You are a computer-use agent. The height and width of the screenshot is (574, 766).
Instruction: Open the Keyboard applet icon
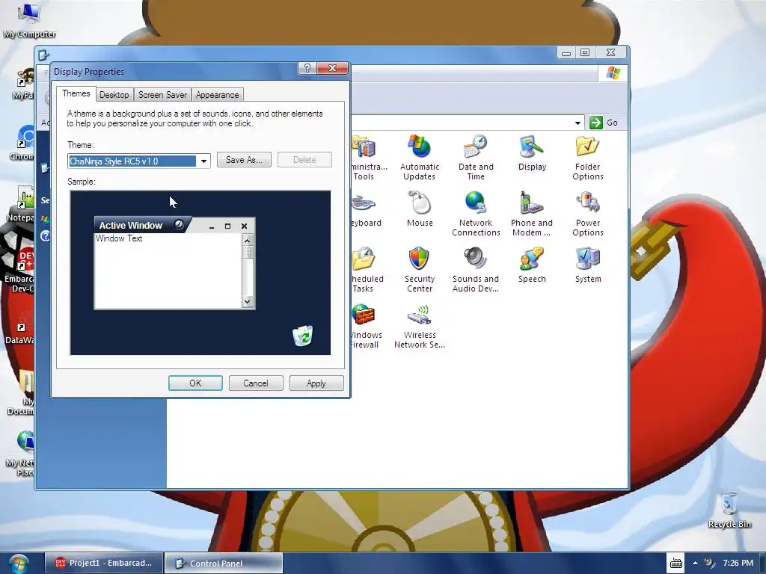click(365, 209)
